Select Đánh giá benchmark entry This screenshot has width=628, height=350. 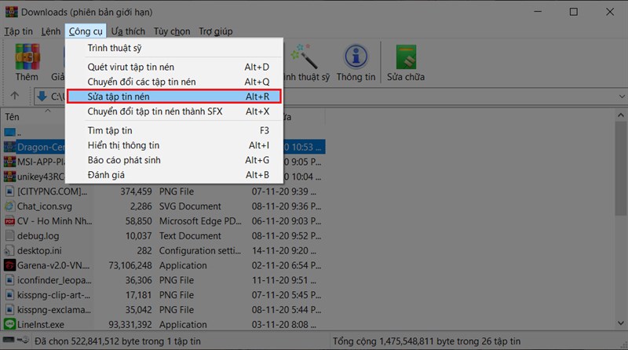pos(174,175)
